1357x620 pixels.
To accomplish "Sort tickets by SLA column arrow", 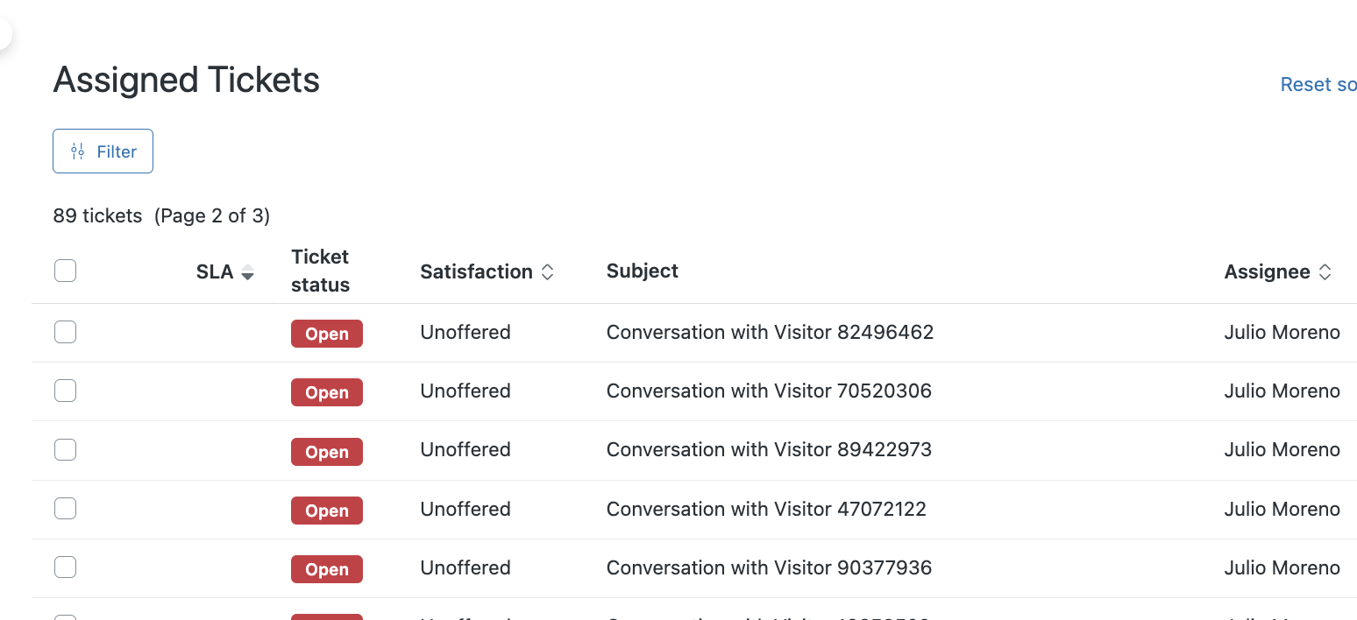I will tap(248, 272).
